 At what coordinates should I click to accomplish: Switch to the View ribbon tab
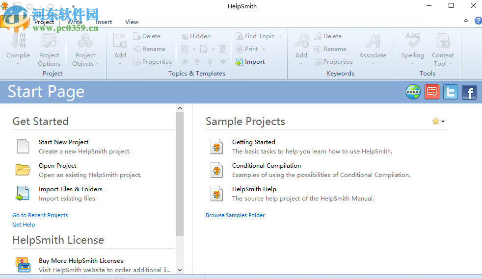pyautogui.click(x=132, y=22)
